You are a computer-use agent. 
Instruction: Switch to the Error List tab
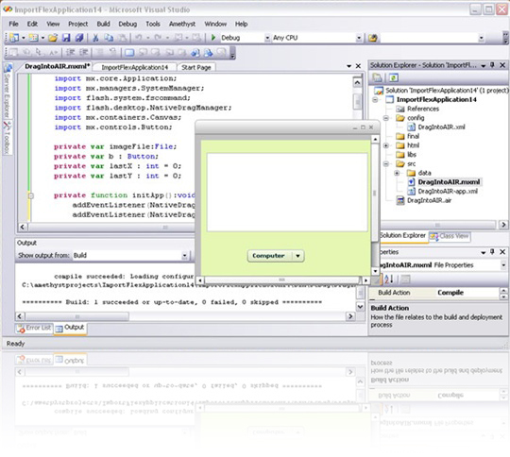point(35,328)
